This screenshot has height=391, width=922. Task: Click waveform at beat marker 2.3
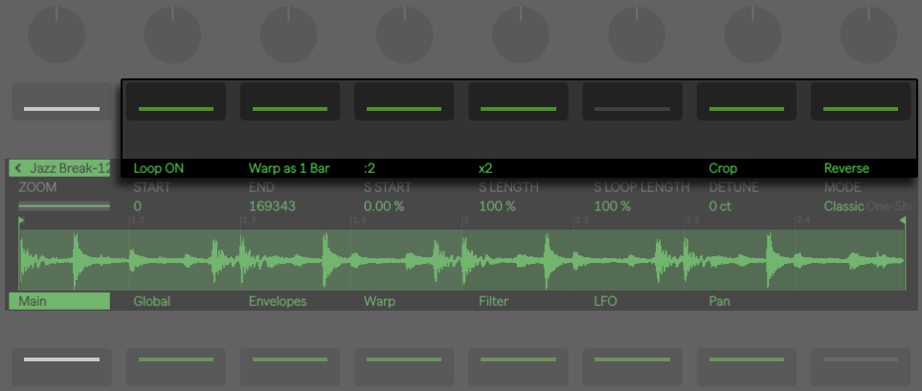[x=685, y=258]
